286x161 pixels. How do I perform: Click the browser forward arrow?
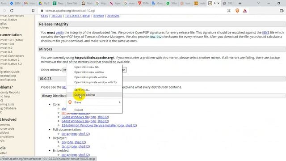(x=5, y=11)
